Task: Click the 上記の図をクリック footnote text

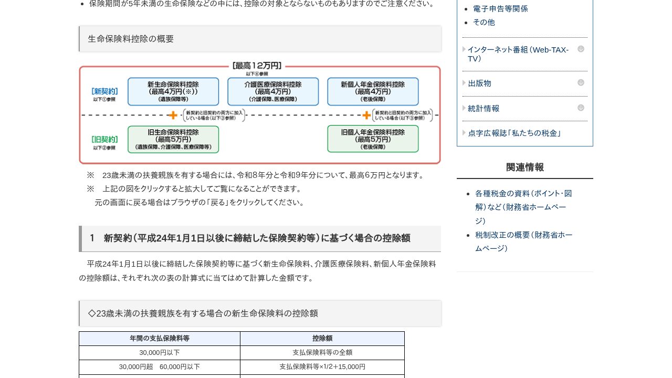Action: coord(195,188)
